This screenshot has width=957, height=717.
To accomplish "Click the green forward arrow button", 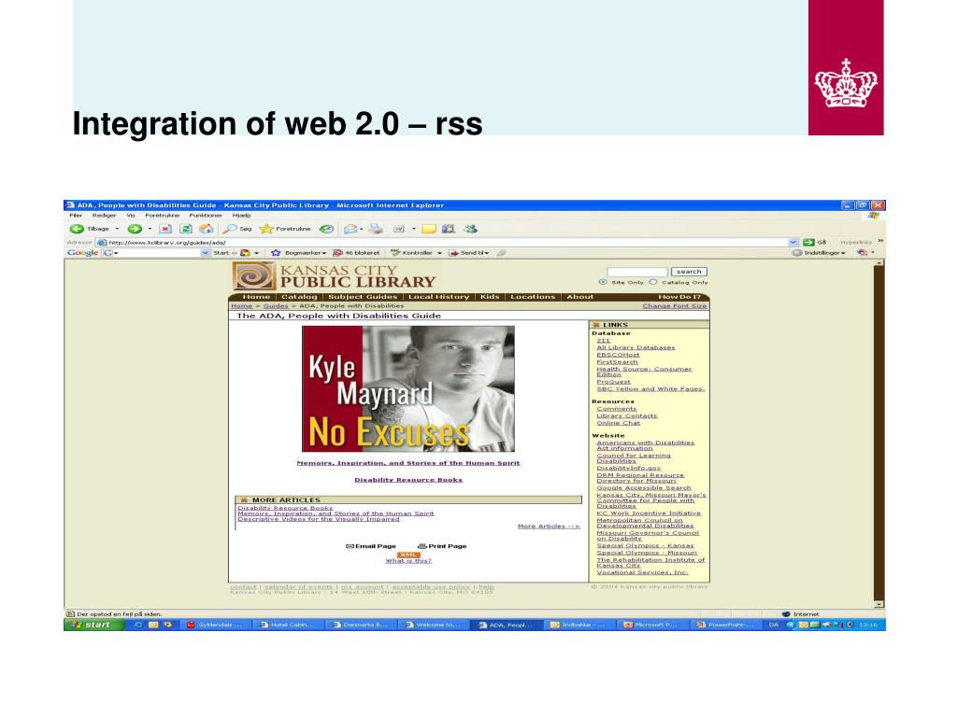I will (x=135, y=230).
